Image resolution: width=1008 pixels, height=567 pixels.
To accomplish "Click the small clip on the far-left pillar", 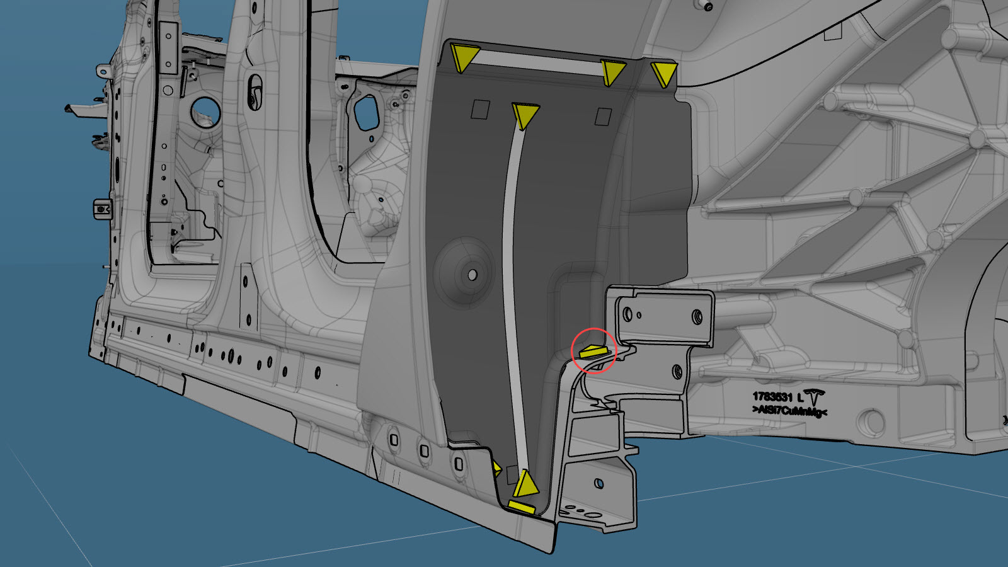I will click(x=102, y=208).
